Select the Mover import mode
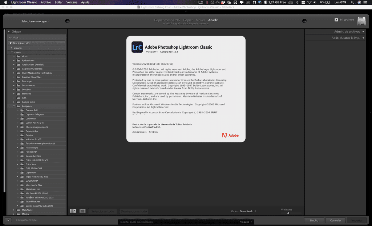 click(x=200, y=20)
